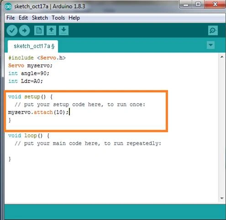Close the Arduino window
Image resolution: width=226 pixels, height=220 pixels.
[x=215, y=5]
